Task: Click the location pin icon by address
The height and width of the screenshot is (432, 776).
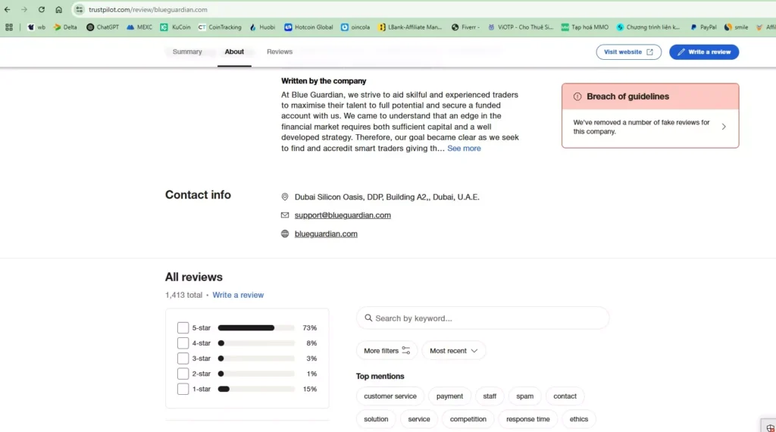Action: 285,197
